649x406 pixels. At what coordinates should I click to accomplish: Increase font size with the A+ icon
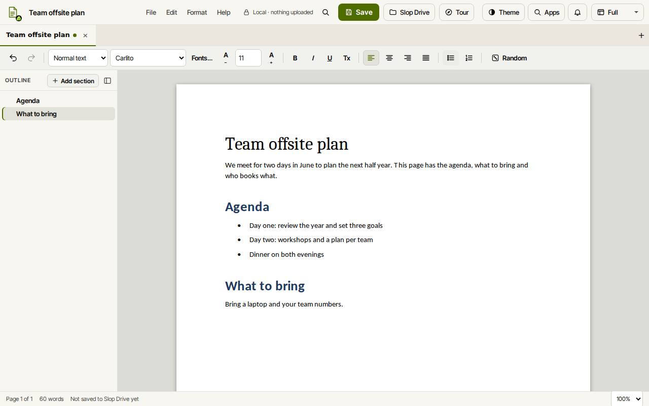(271, 58)
